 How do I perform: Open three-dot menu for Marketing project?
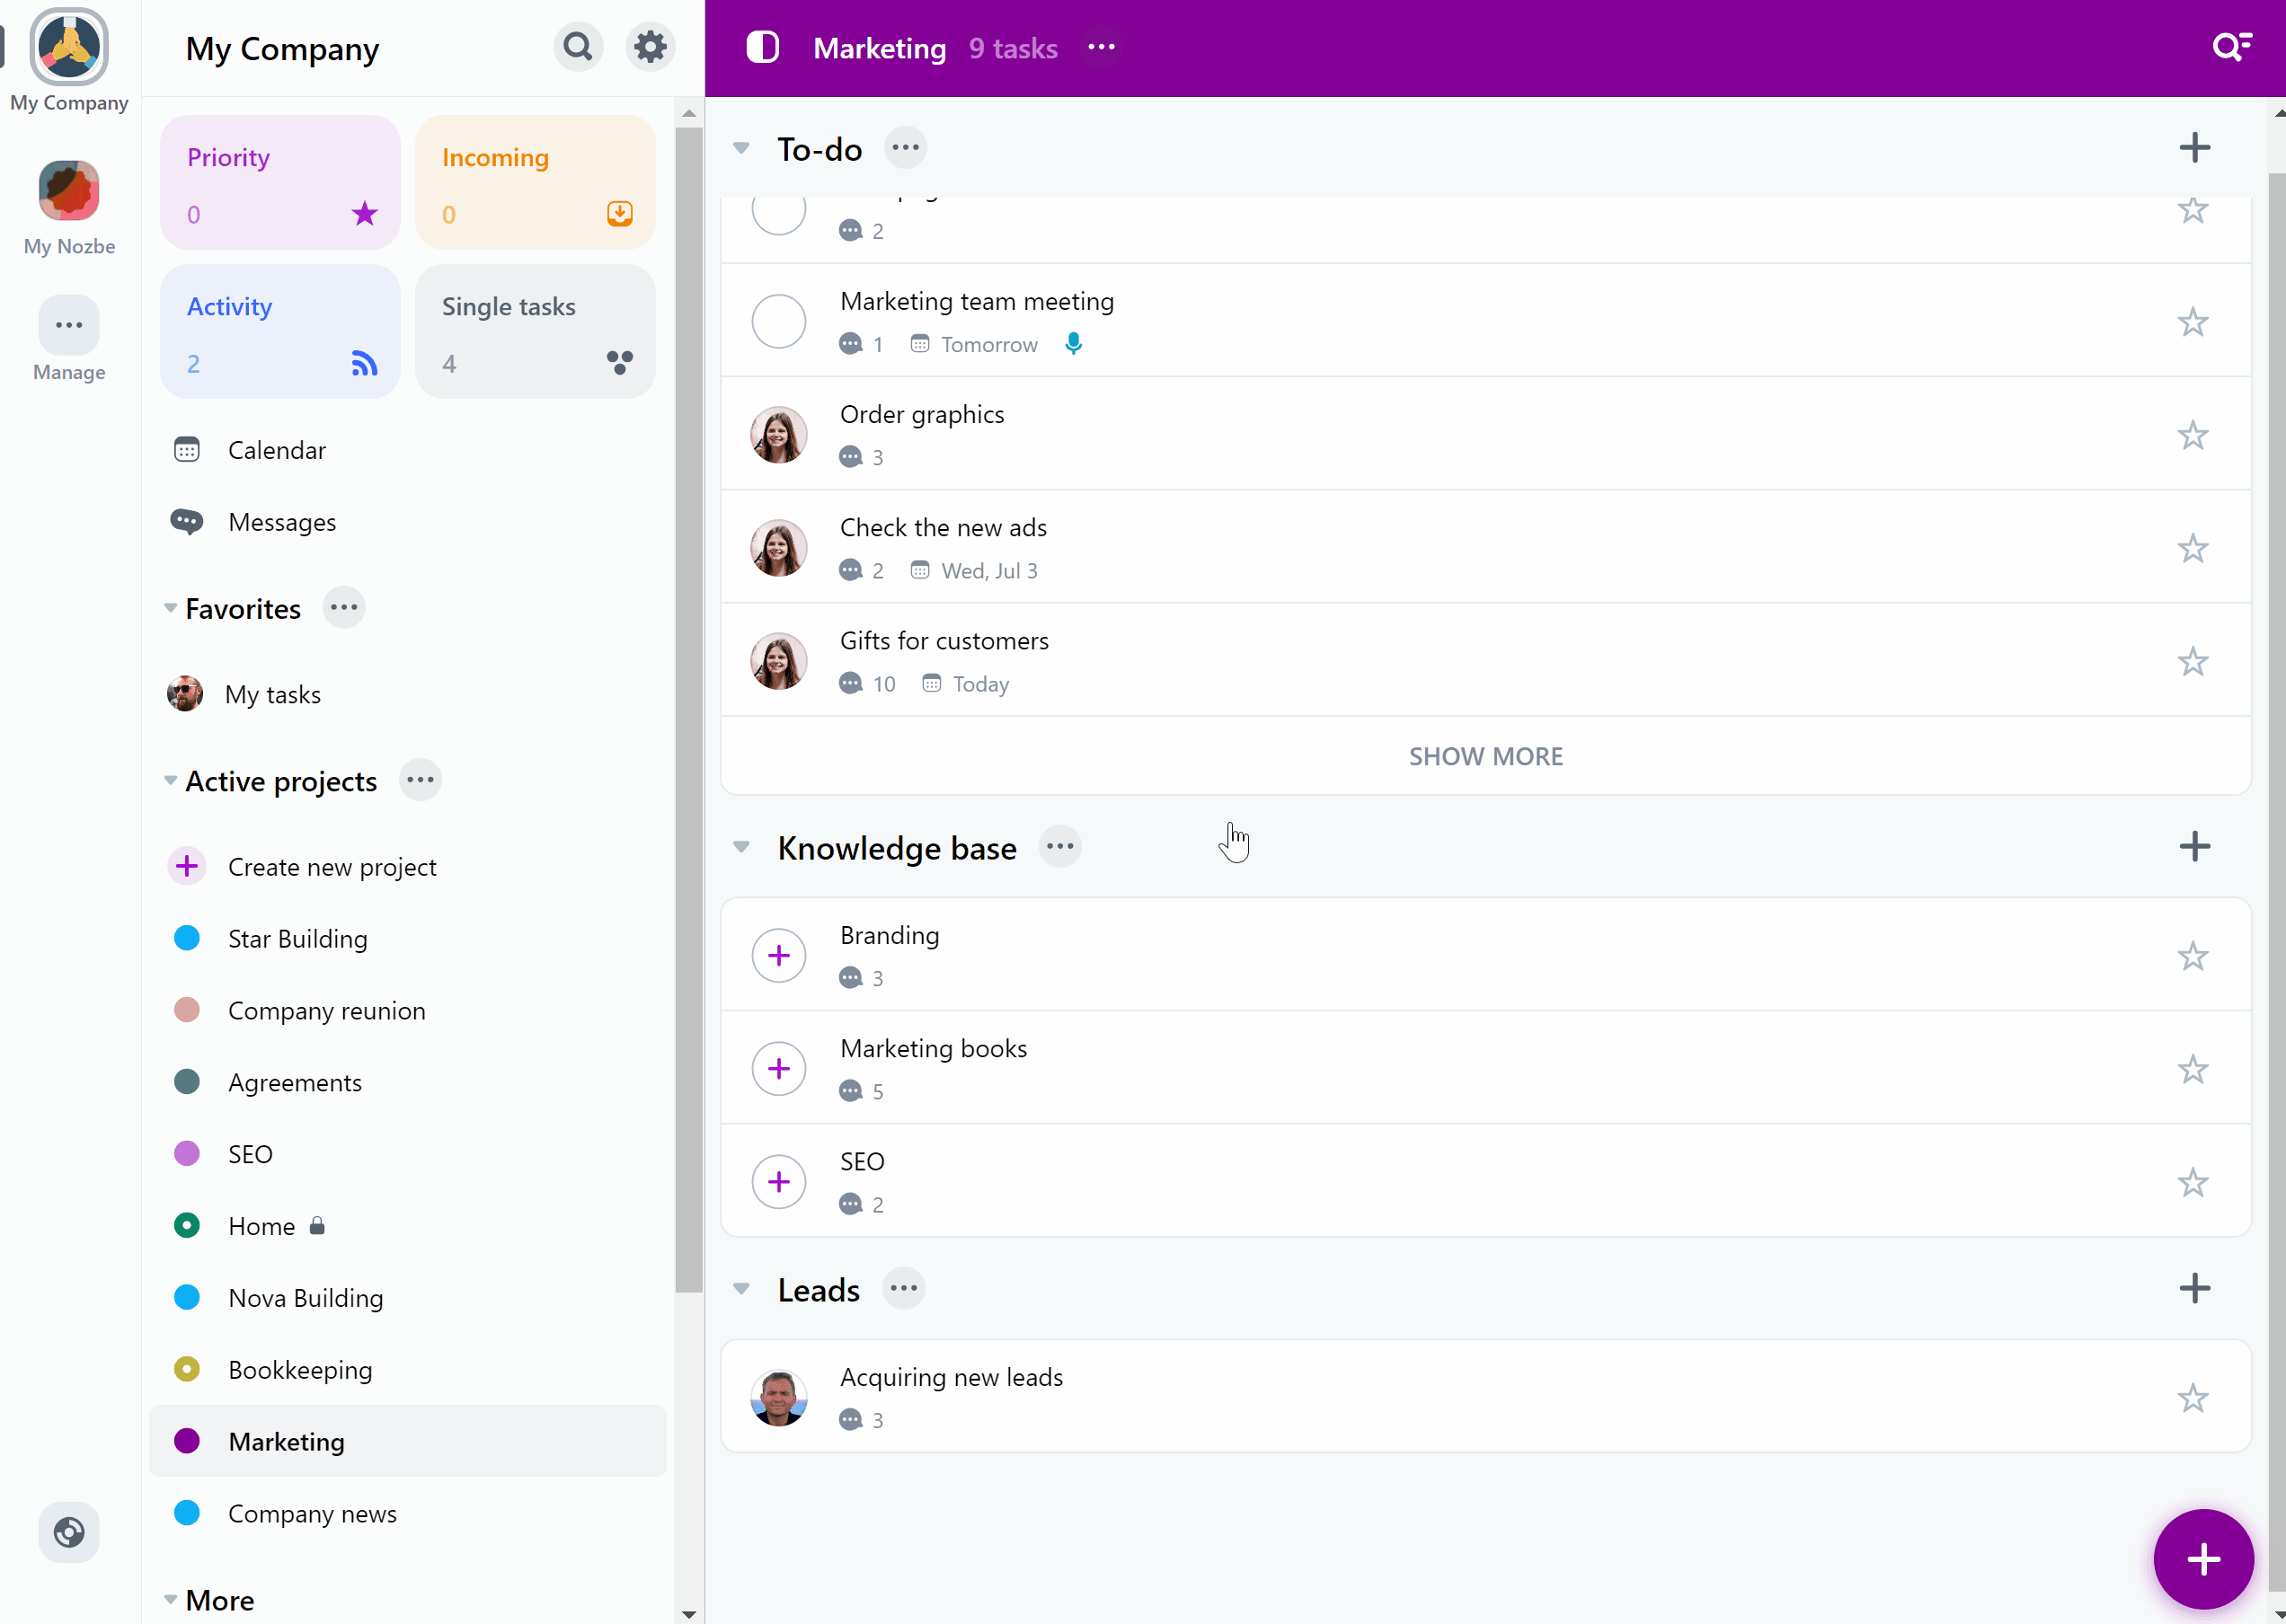(1101, 48)
